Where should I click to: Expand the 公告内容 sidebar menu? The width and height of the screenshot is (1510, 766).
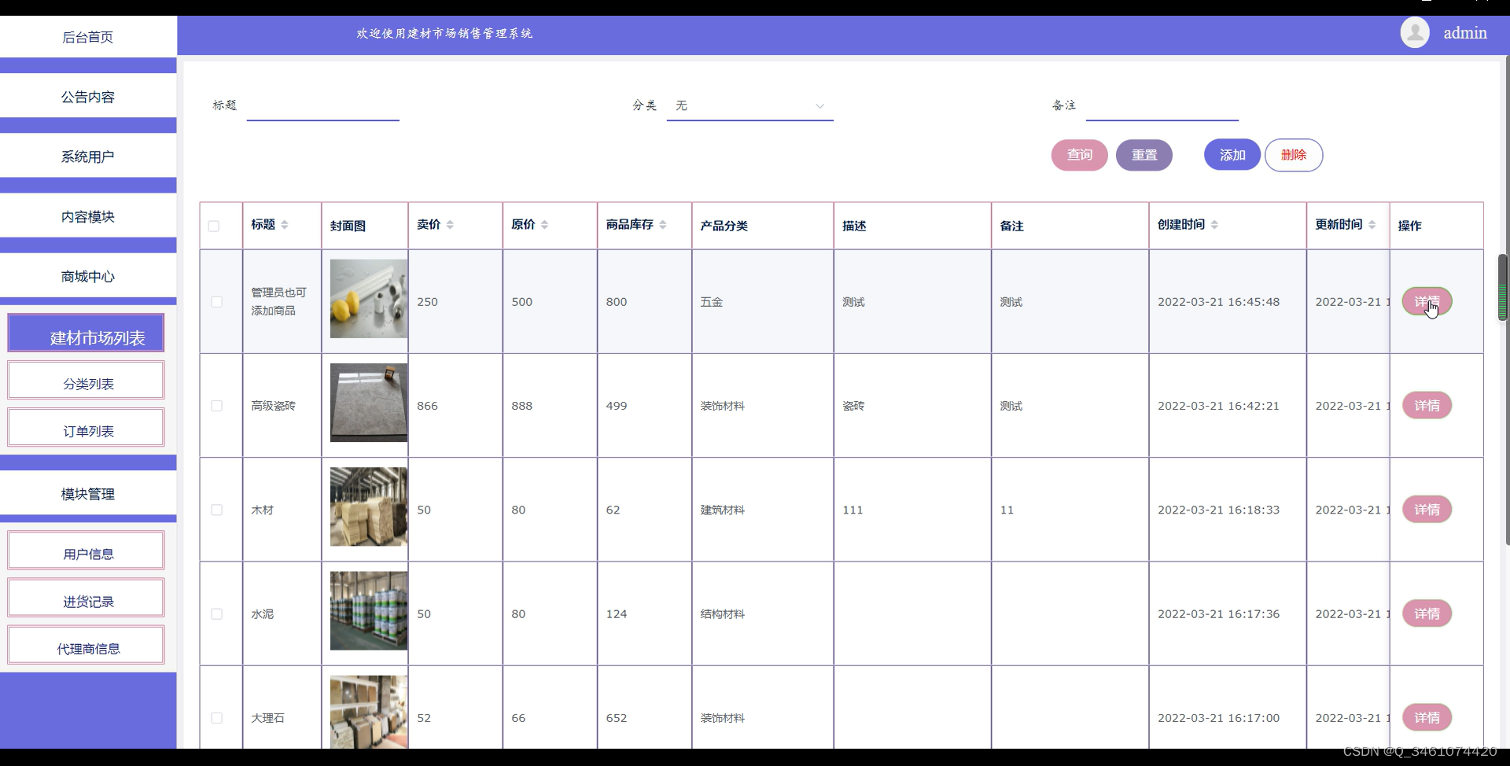[88, 97]
